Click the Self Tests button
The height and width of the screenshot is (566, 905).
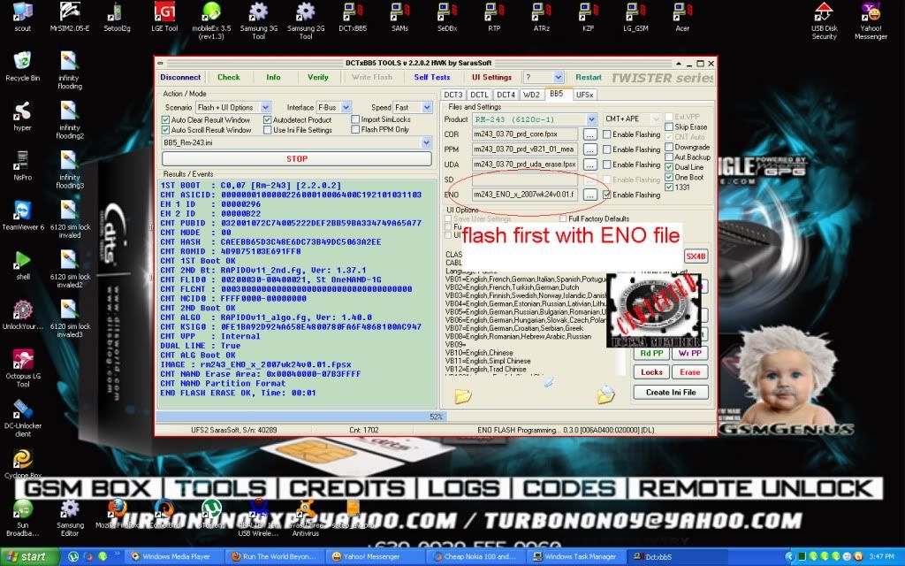(431, 78)
